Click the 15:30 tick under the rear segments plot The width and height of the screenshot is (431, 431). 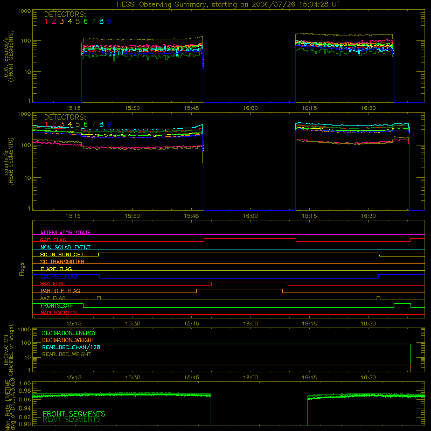pos(132,216)
